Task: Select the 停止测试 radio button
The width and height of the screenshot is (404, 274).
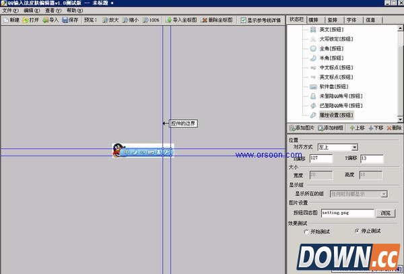Action: [357, 231]
